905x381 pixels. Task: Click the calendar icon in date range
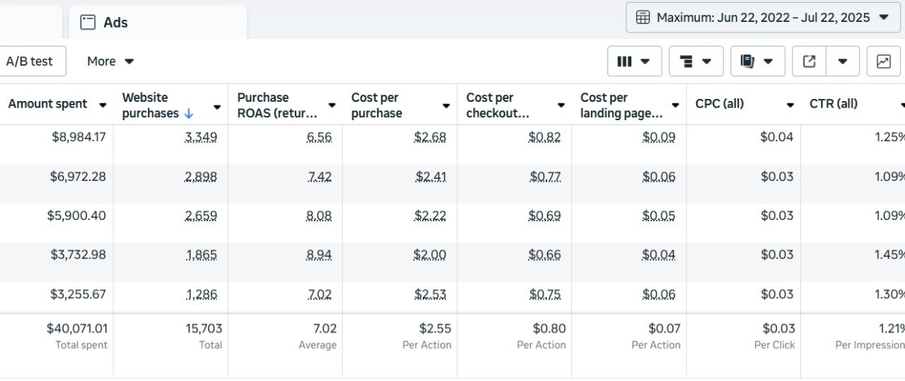coord(643,18)
